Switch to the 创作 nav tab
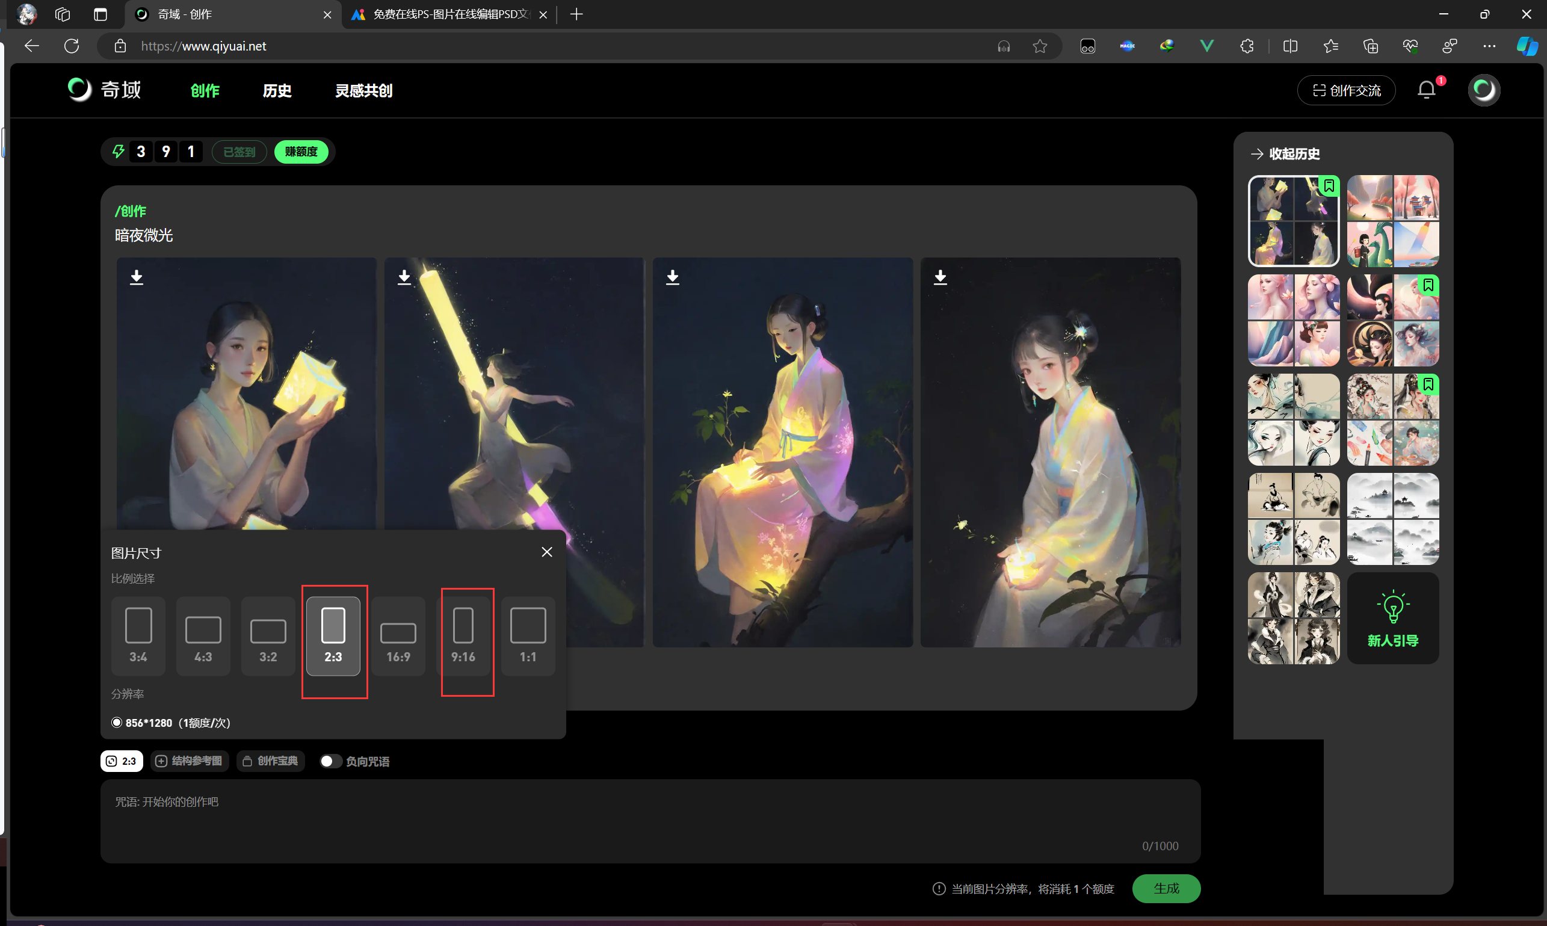This screenshot has height=926, width=1547. (x=205, y=90)
